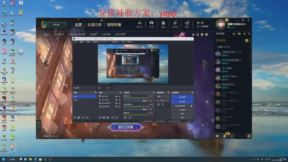Toggle visibility of 文本 (GDI+) source
This screenshot has height=162, width=288.
pyautogui.click(x=116, y=100)
